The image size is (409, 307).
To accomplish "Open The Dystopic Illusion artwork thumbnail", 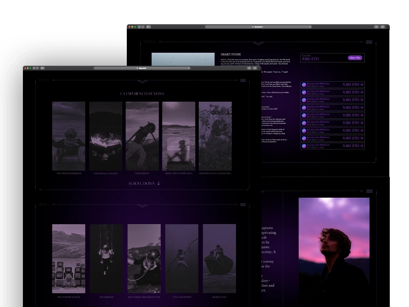I will (69, 258).
